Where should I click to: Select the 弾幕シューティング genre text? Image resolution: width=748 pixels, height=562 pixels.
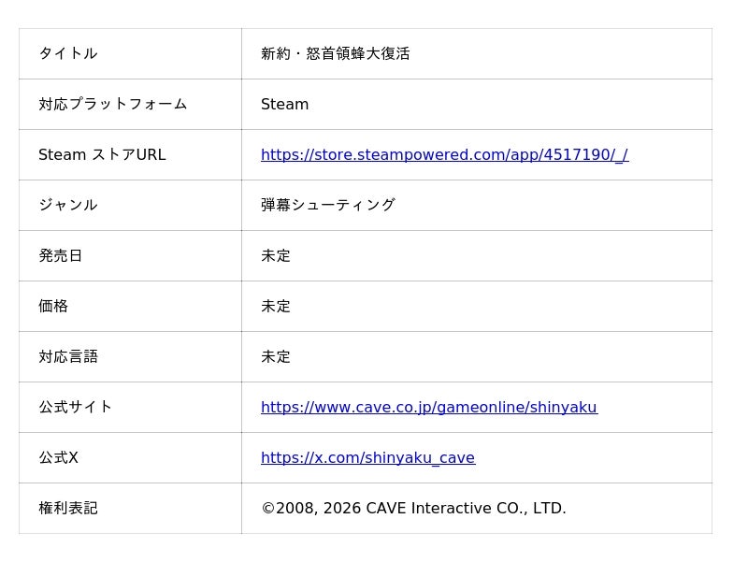click(x=327, y=206)
